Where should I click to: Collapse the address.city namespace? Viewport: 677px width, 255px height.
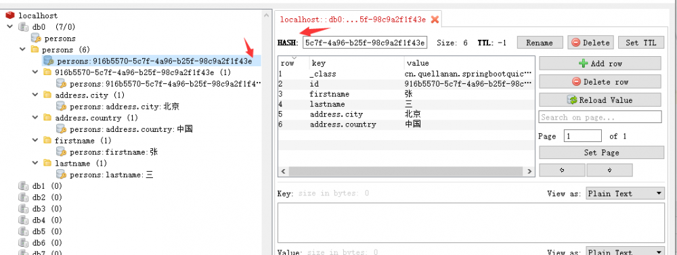coord(35,95)
